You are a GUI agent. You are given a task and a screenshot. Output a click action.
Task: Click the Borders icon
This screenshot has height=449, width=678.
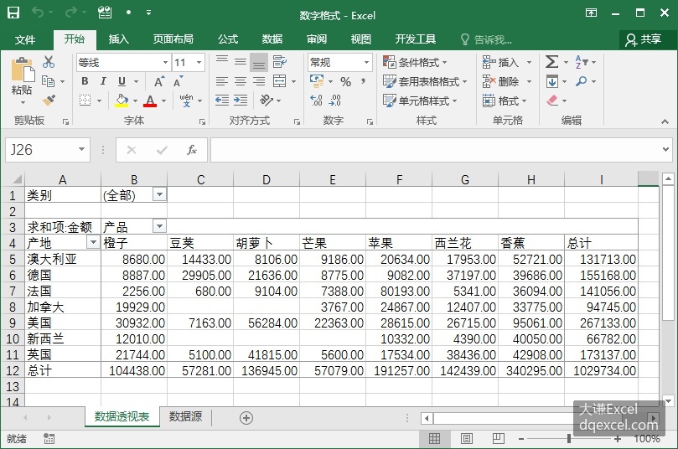pos(85,101)
